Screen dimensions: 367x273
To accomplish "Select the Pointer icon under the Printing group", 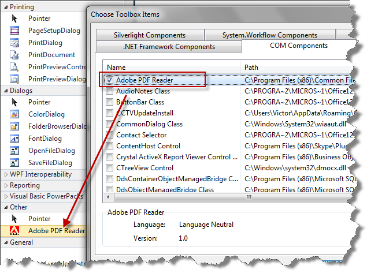I will pyautogui.click(x=14, y=18).
